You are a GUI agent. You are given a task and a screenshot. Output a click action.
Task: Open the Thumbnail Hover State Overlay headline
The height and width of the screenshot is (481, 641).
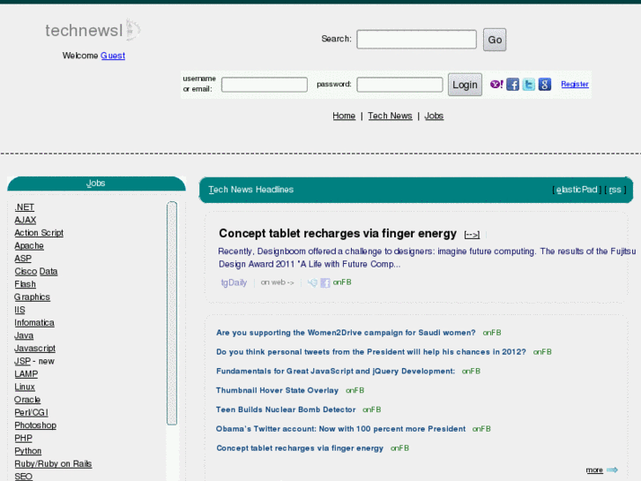coord(277,390)
